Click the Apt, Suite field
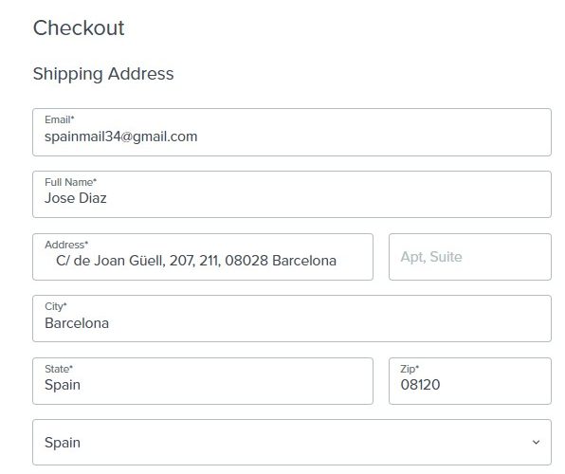 (x=470, y=257)
